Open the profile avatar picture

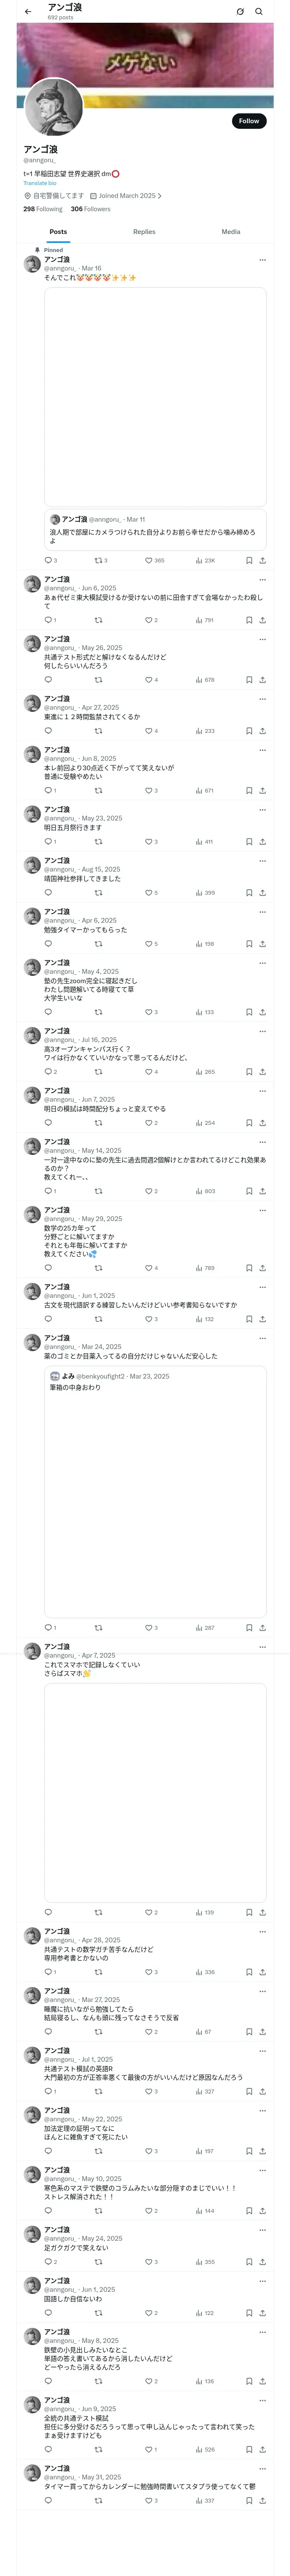(x=53, y=105)
